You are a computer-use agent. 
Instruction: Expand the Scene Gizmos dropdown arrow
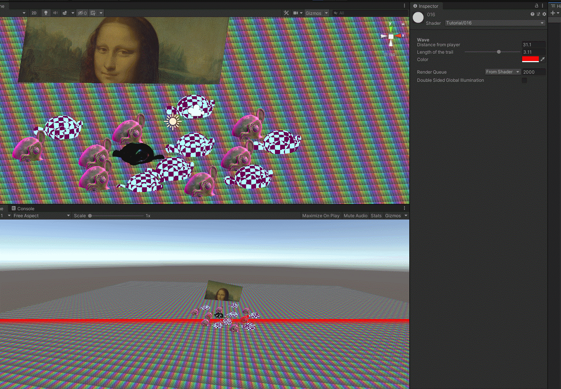pyautogui.click(x=326, y=13)
